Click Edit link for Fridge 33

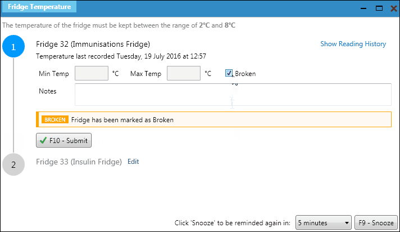[133, 162]
